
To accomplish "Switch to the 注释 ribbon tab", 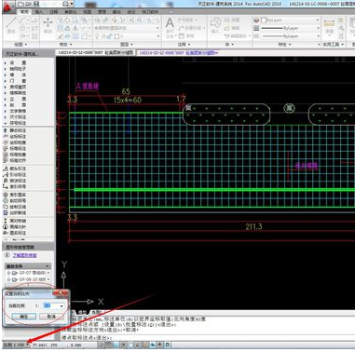I will pos(54,12).
